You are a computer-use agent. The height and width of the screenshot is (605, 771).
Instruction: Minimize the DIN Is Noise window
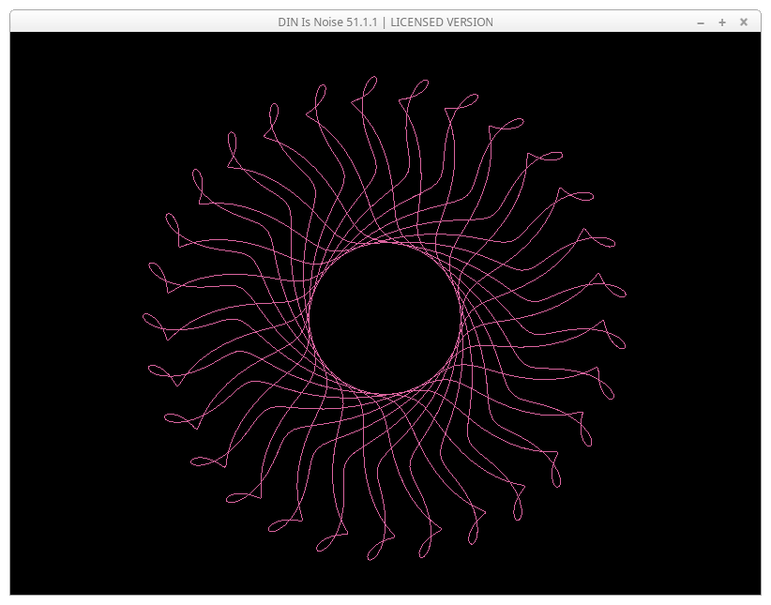[x=701, y=23]
